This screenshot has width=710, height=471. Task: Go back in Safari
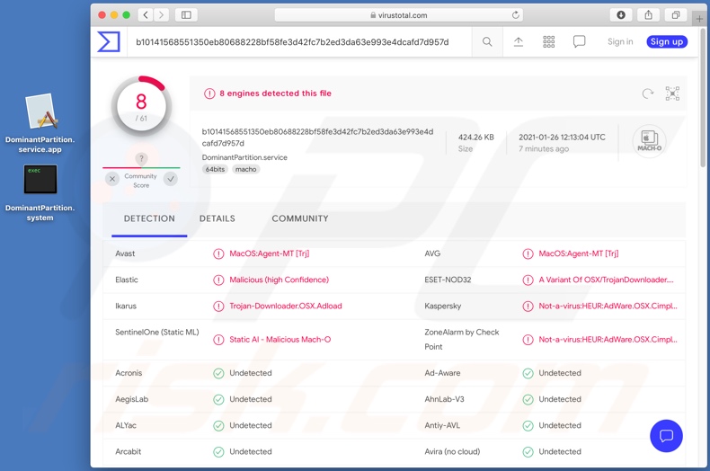point(146,15)
